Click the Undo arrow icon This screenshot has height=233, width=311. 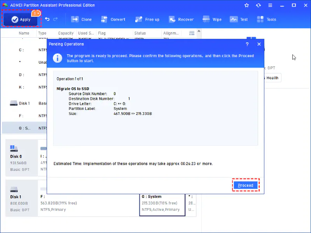coord(47,19)
